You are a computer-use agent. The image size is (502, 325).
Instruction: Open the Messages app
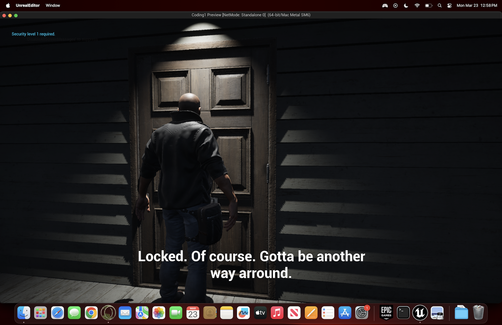pyautogui.click(x=74, y=313)
